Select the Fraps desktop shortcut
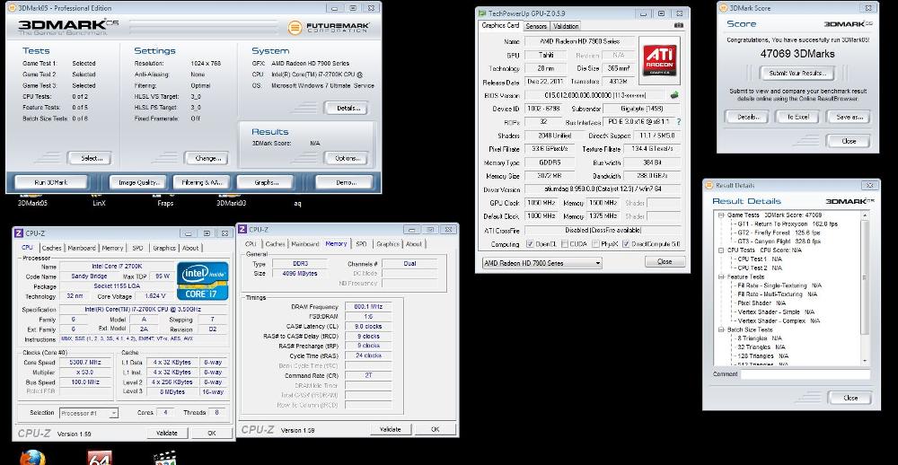This screenshot has height=465, width=898. tap(165, 203)
